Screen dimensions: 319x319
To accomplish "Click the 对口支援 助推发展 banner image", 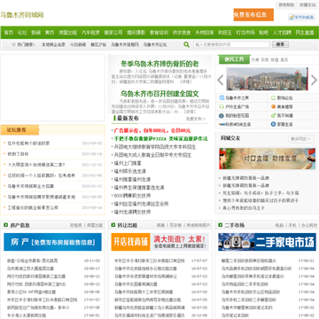I will click(267, 159).
